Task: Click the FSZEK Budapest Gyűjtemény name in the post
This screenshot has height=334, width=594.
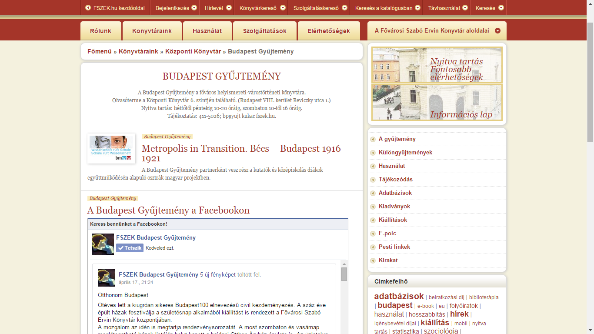Action: 158,275
